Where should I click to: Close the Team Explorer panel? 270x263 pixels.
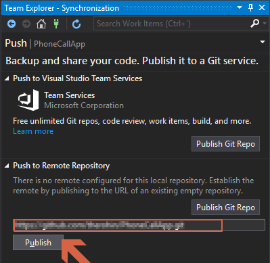(x=262, y=7)
